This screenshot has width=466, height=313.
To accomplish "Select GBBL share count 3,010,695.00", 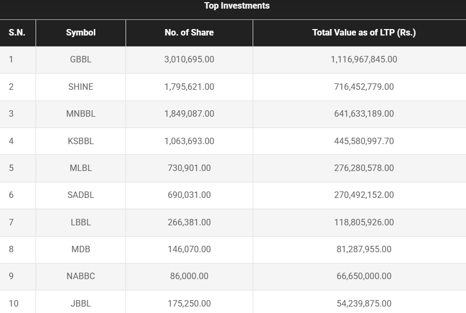I will pyautogui.click(x=189, y=60).
